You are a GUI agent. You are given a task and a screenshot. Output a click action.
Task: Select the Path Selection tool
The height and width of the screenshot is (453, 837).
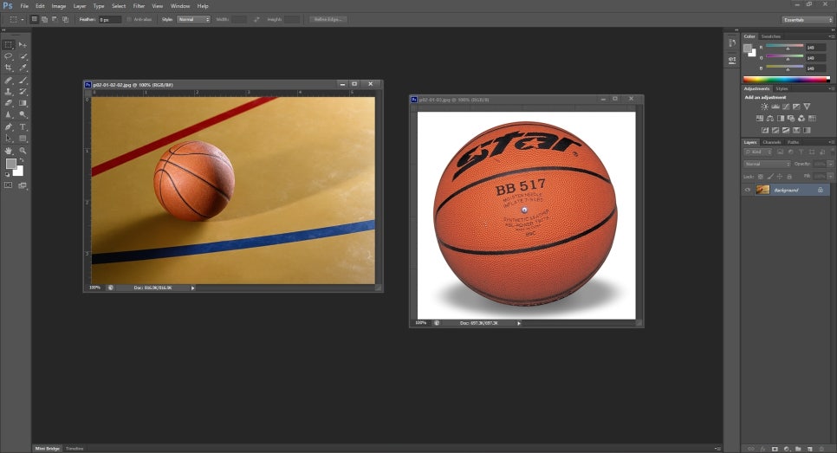(x=9, y=139)
